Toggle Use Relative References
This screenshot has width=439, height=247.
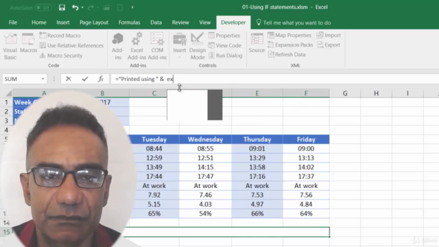click(71, 45)
